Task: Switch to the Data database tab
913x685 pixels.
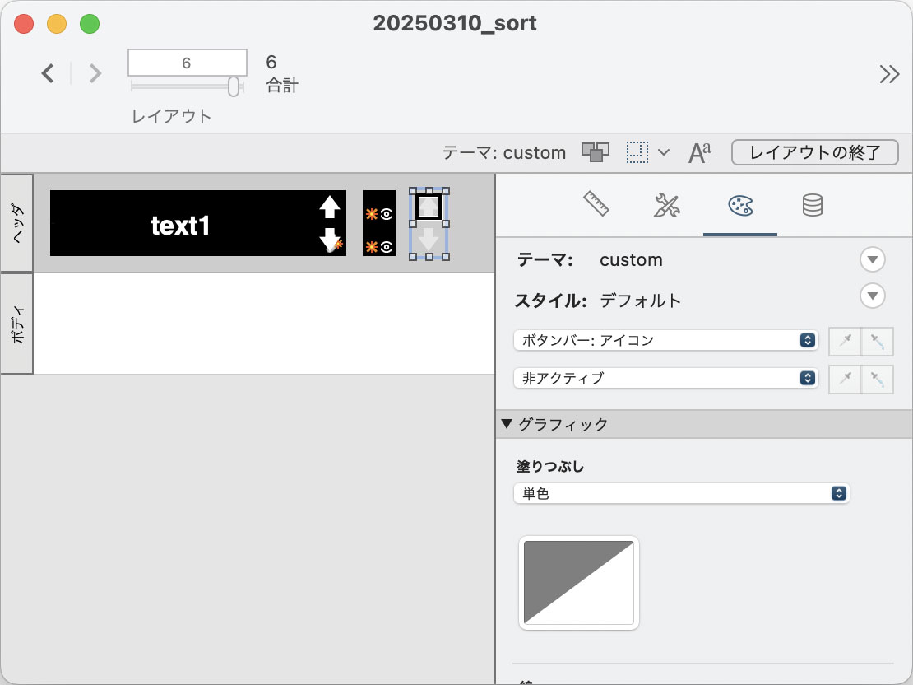Action: (813, 205)
